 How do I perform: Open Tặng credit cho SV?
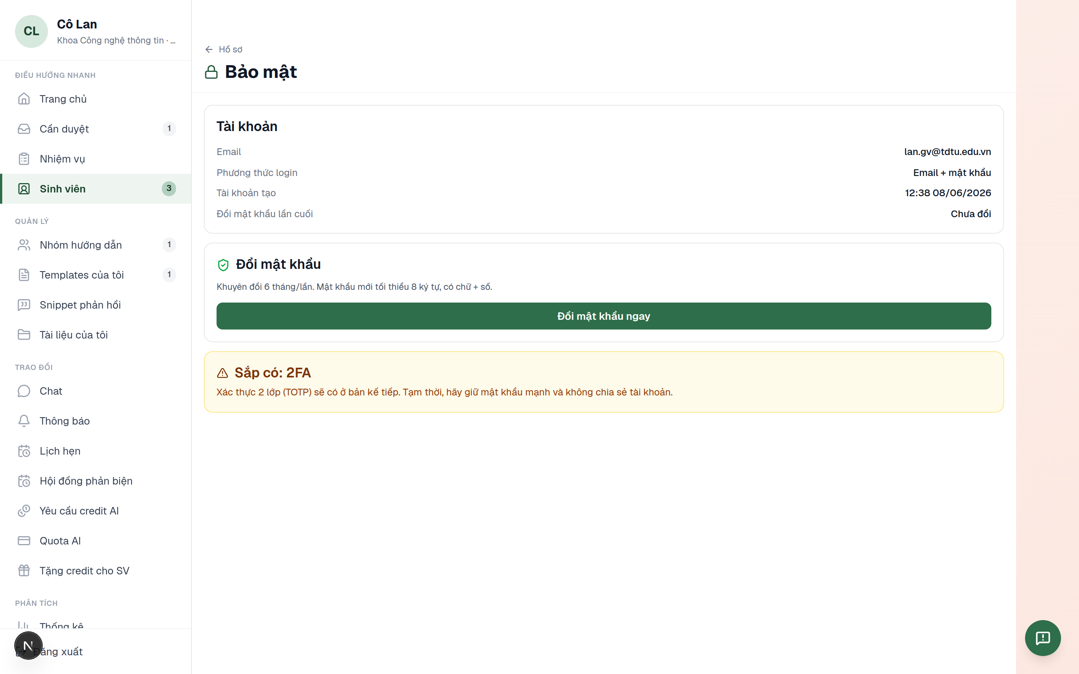(x=96, y=570)
